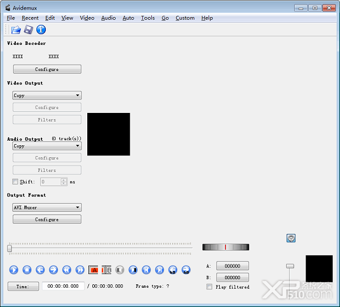This screenshot has height=307, width=340.
Task: Jump to the next keyframe
Action: click(80, 270)
